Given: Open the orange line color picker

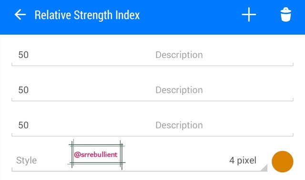Looking at the screenshot, I should click(283, 161).
